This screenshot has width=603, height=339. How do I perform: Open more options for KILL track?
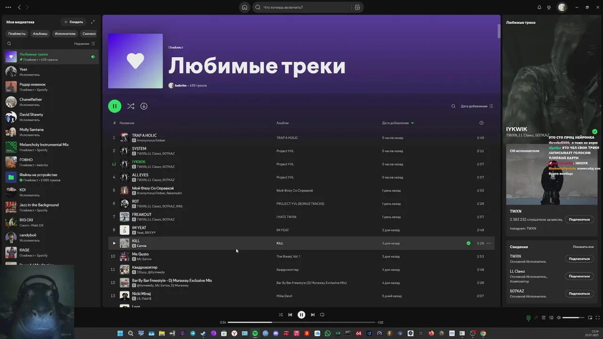[x=489, y=243]
